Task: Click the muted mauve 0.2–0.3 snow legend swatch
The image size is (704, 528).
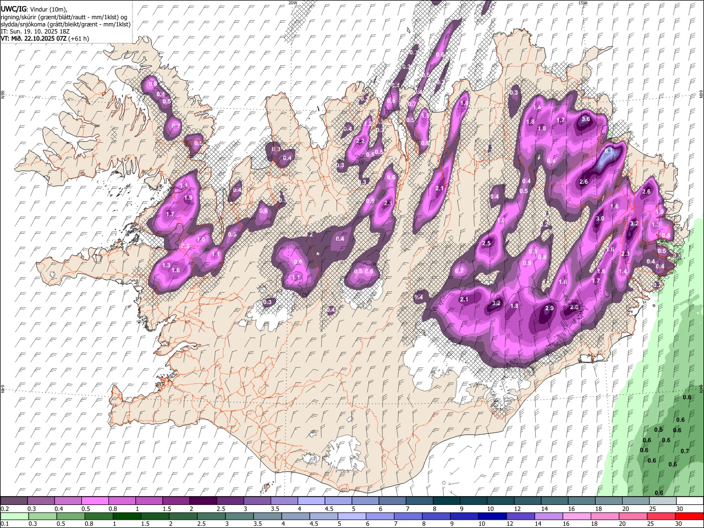Action: (14, 501)
